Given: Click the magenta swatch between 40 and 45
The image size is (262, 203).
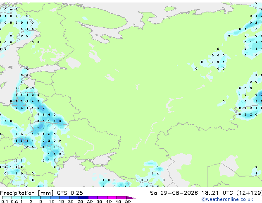Looking at the screenshot, I should coord(112,198).
